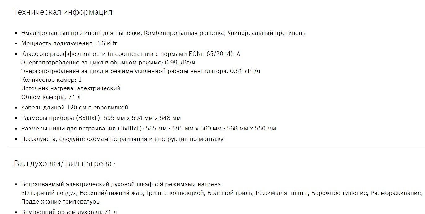Select the "Мощность подключения: 3.6 кВт" line
Image resolution: width=425 pixels, height=214 pixels.
(x=69, y=43)
